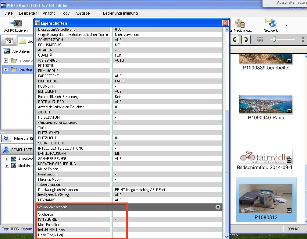Expand the Aufnahme SCN filter node
This screenshot has width=307, height=239.
tap(7, 159)
